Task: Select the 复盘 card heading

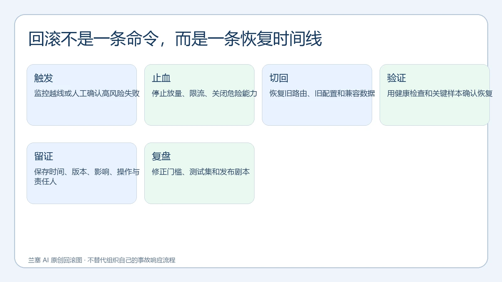Action: (161, 156)
